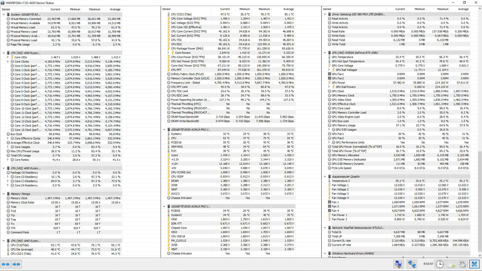Click the clock icon to reset elapsed time
Image resolution: width=482 pixels, height=271 pixels.
click(x=440, y=264)
